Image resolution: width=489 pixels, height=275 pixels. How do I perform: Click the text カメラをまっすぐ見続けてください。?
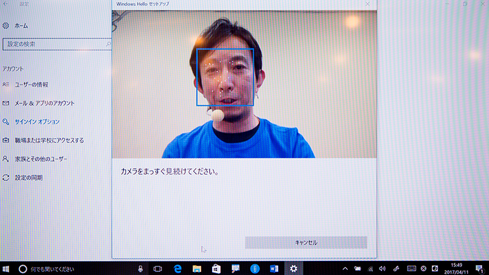[x=170, y=172]
